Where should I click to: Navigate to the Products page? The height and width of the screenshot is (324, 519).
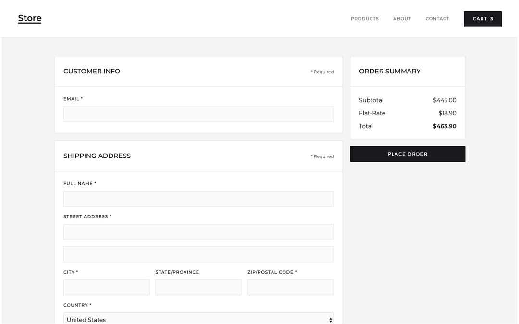click(364, 18)
